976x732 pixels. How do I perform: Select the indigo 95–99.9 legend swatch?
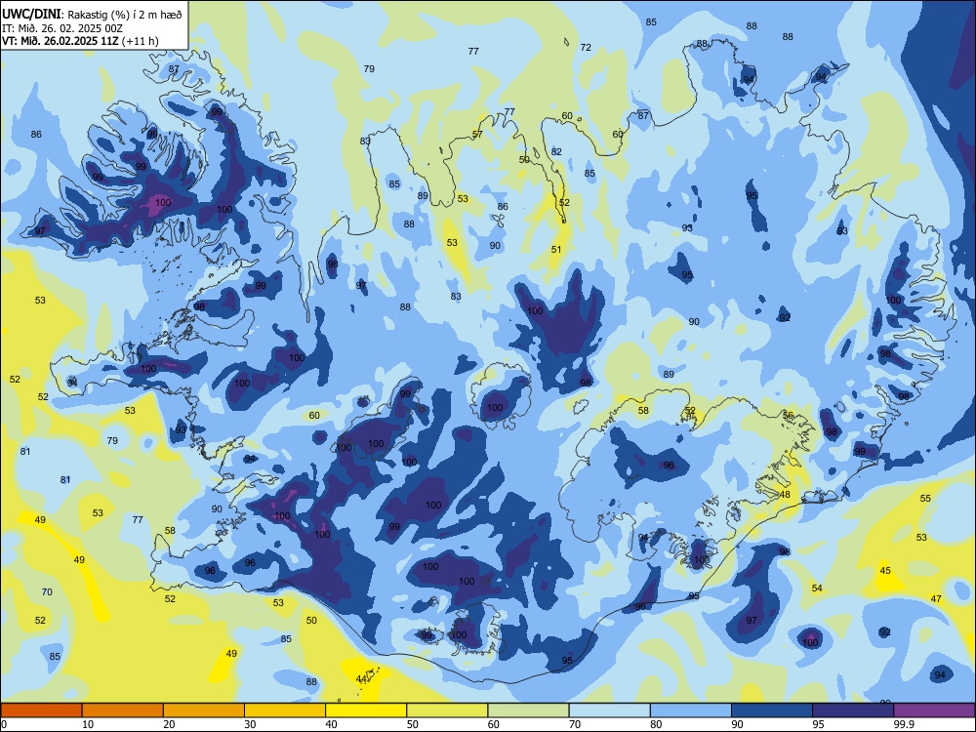pos(853,711)
